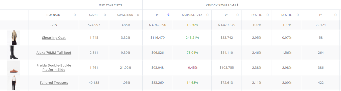341x91 pixels.
Task: Toggle the blue TY descending sort arrow
Action: coord(169,15)
